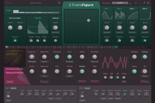The height and width of the screenshot is (103, 155).
Task: Click the ENV-1 sine waveform display
Action: (107, 15)
